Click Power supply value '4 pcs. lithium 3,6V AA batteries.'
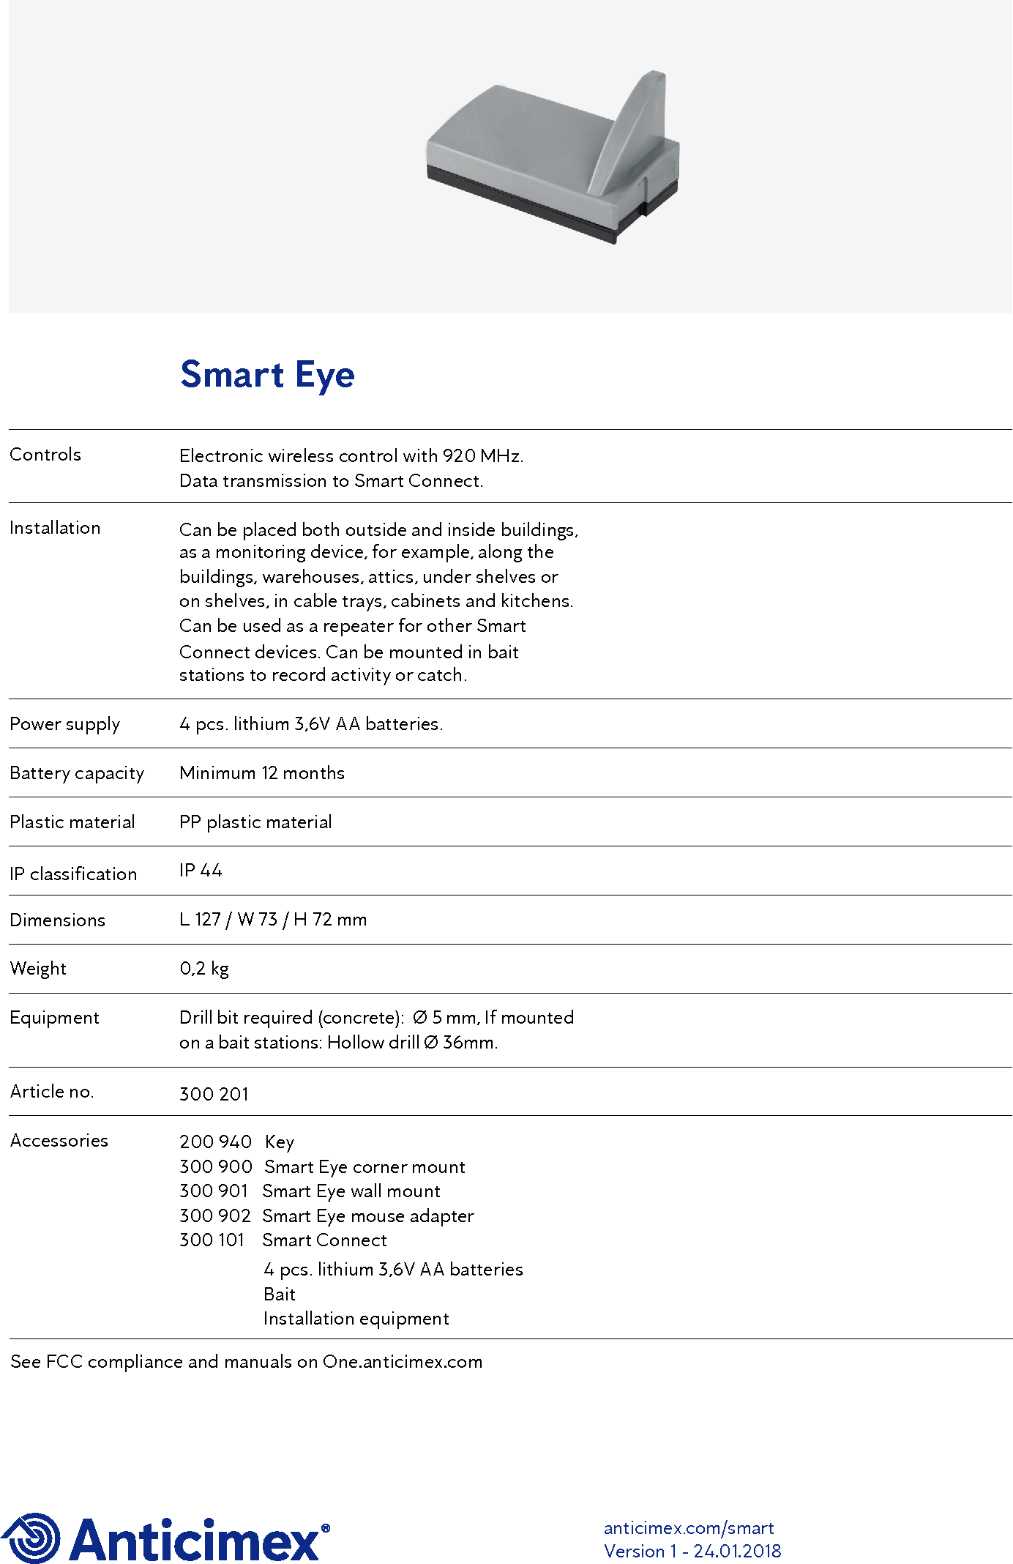Image resolution: width=1013 pixels, height=1564 pixels. point(311,723)
